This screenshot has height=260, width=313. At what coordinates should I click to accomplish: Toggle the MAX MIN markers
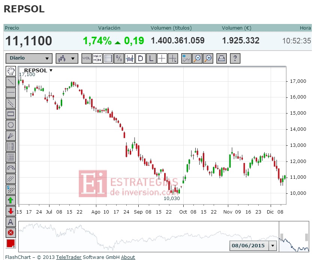click(97, 58)
